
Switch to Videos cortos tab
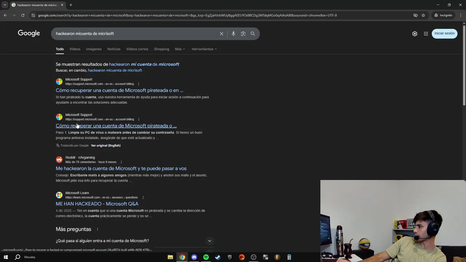tap(137, 49)
